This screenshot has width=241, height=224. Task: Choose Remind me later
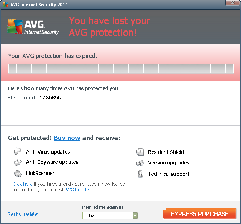(23, 214)
